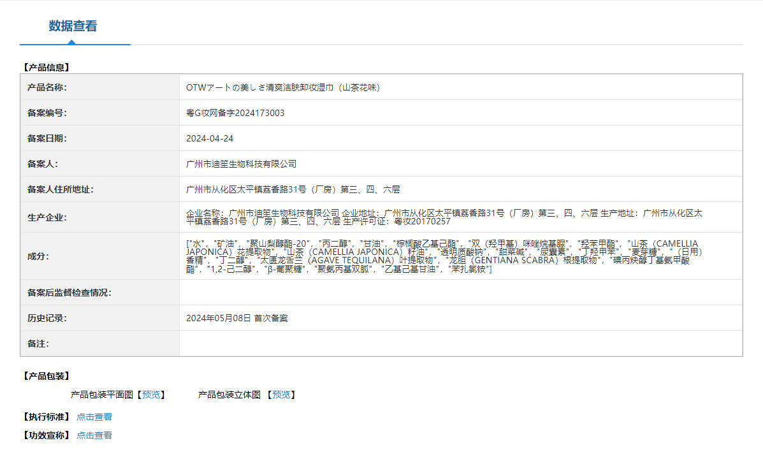Click the 产品包装立体图 label
Image resolution: width=763 pixels, height=464 pixels.
tap(229, 395)
